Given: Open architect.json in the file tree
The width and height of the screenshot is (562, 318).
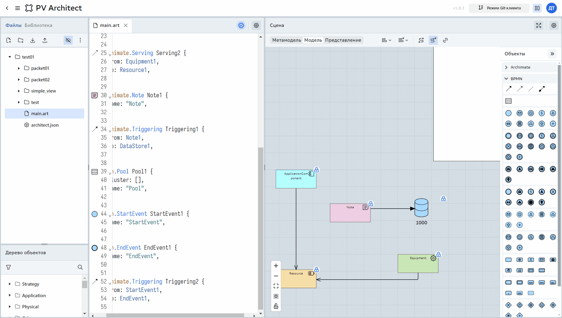Looking at the screenshot, I should pyautogui.click(x=45, y=125).
